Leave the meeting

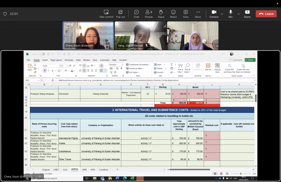266,14
